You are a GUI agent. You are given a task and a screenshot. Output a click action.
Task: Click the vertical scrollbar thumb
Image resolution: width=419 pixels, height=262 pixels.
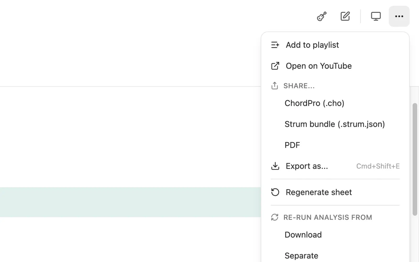(415, 159)
